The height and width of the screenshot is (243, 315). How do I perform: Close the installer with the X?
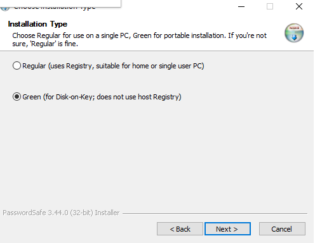click(x=299, y=6)
